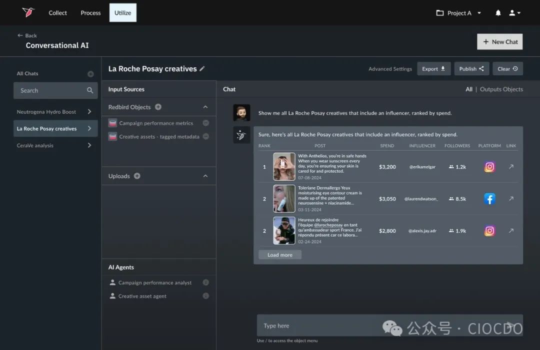
Task: Open the Process tab
Action: coord(90,13)
